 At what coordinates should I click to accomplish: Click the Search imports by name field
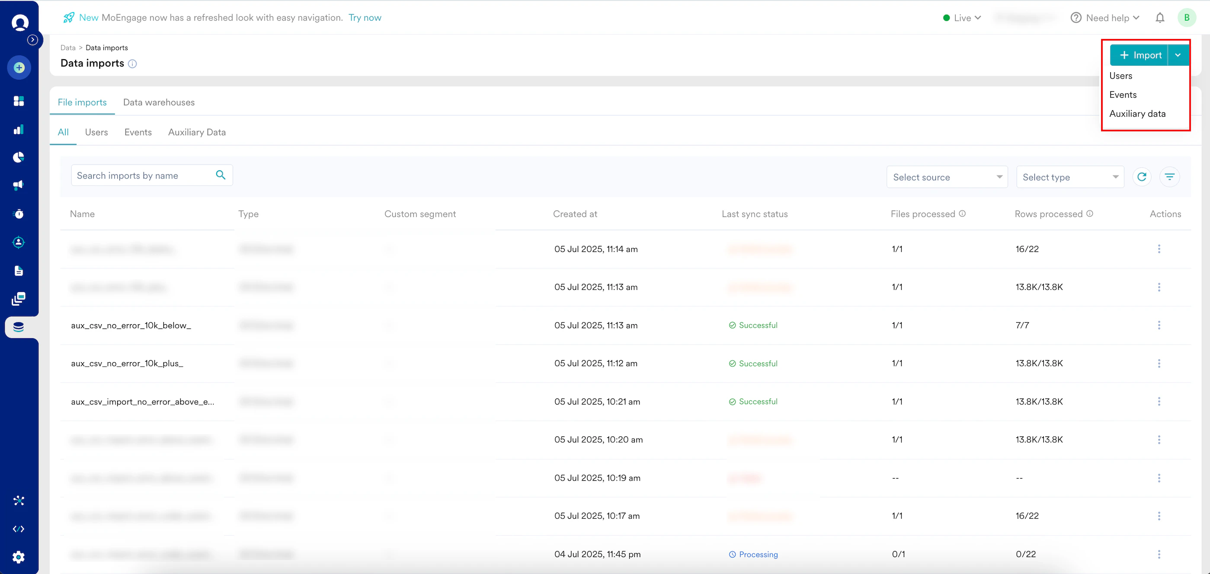point(141,175)
